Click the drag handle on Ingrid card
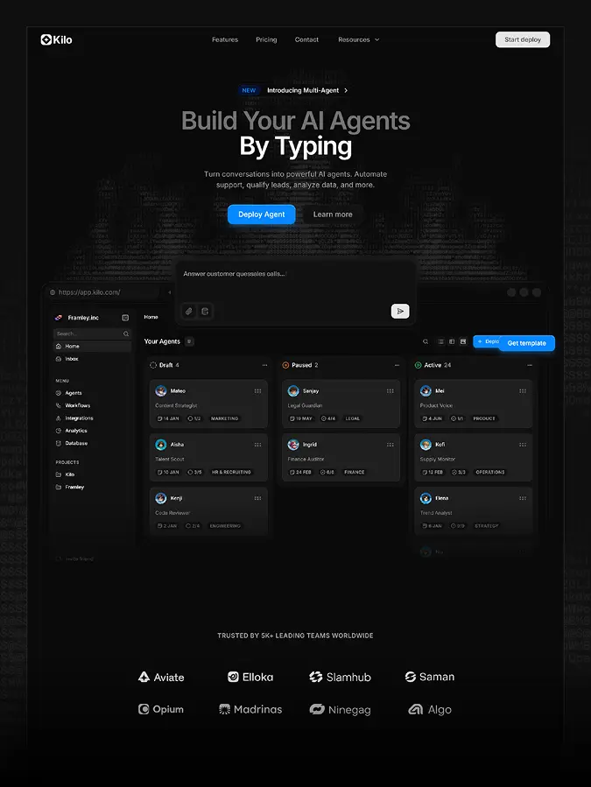This screenshot has width=591, height=787. click(390, 445)
